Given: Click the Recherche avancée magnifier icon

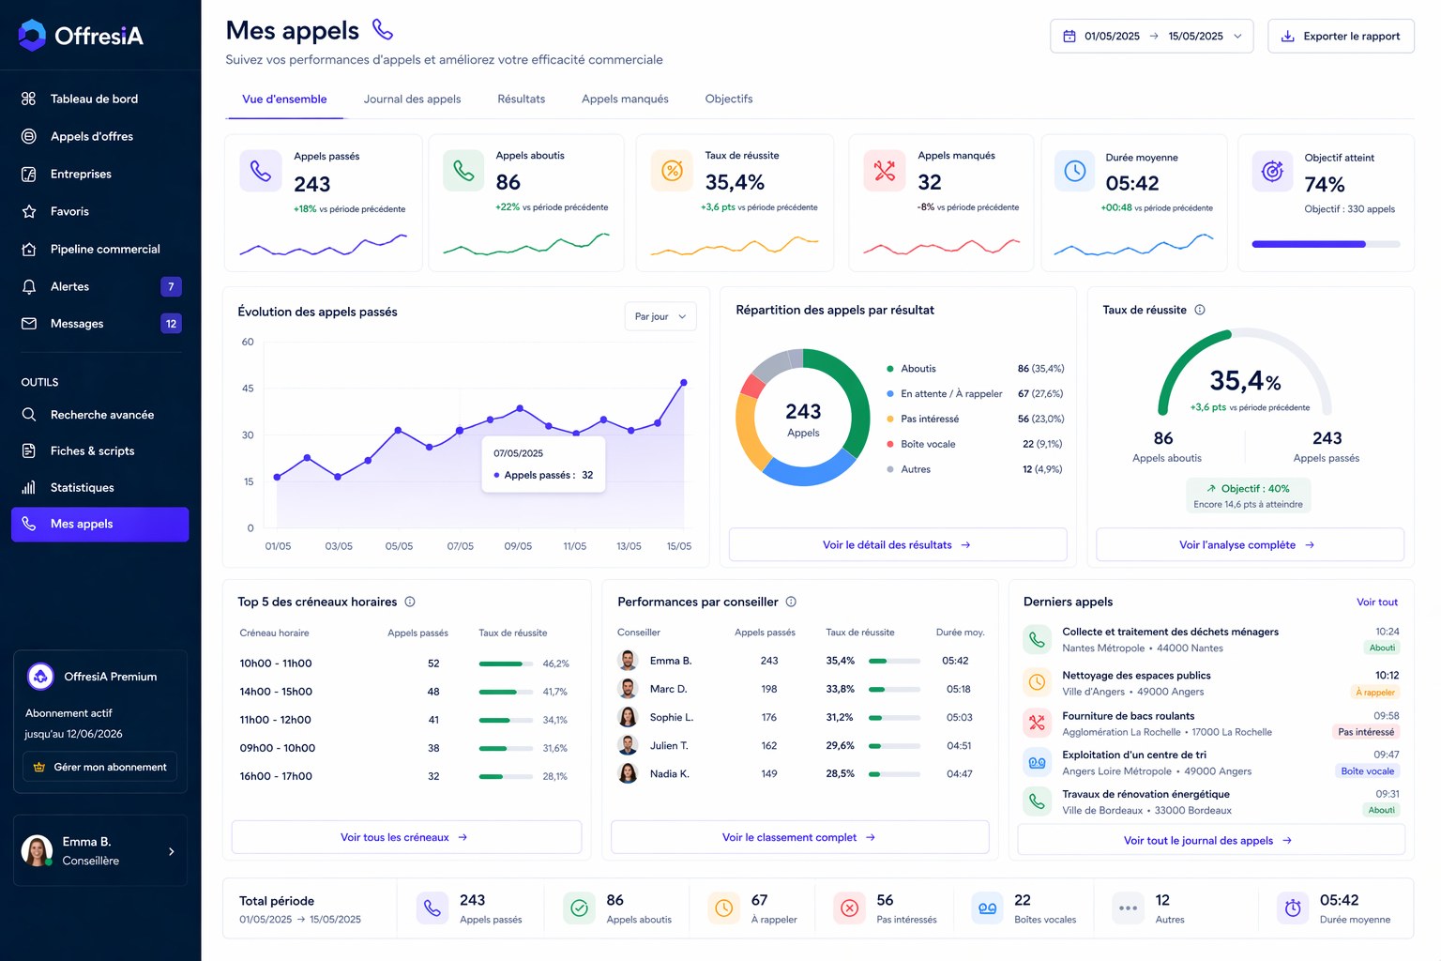Looking at the screenshot, I should tap(29, 414).
